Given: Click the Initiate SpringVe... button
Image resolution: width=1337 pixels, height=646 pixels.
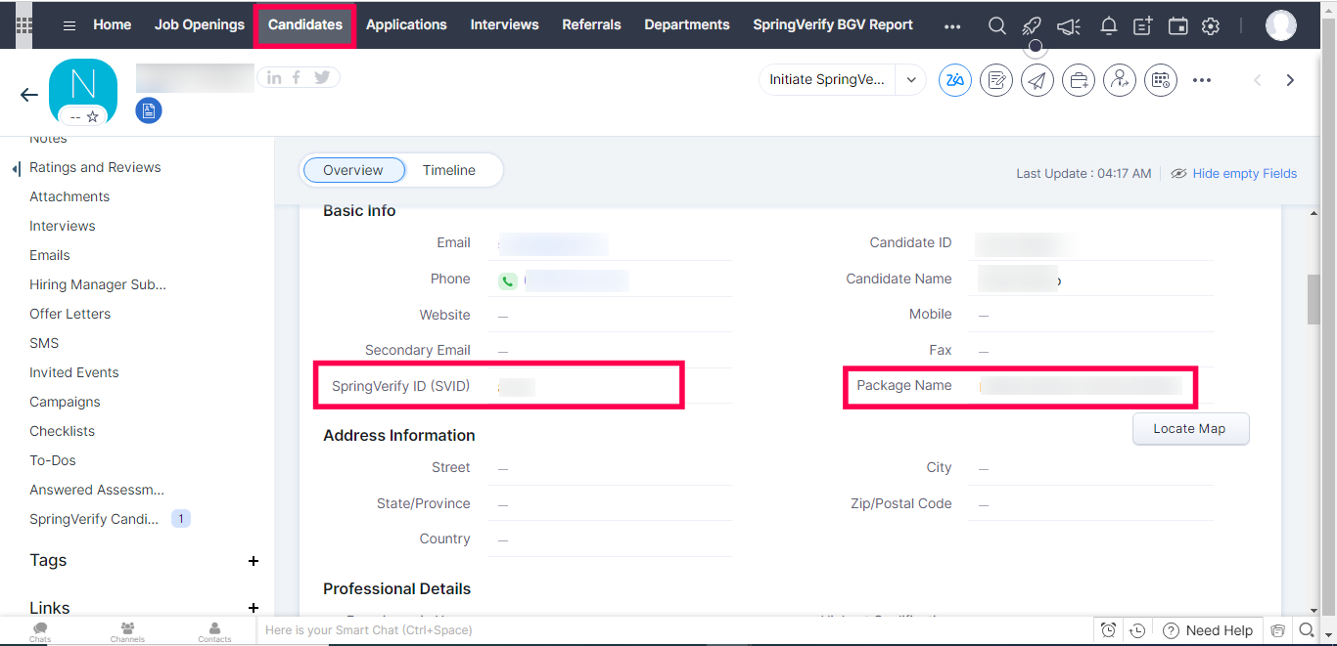Looking at the screenshot, I should point(828,80).
